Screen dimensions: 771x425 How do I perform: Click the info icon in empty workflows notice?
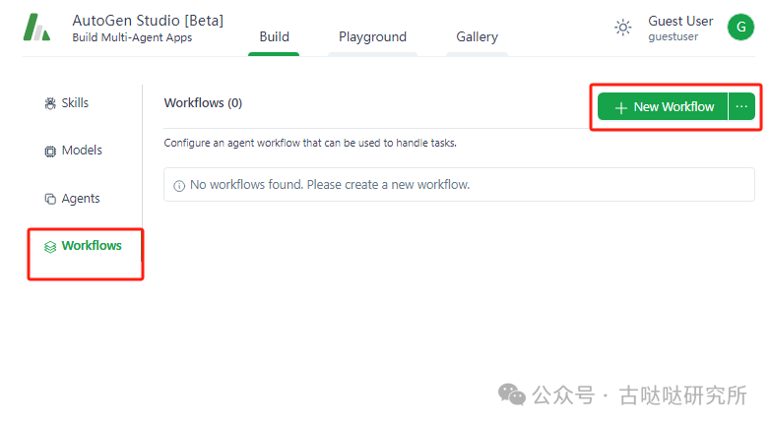(x=179, y=185)
